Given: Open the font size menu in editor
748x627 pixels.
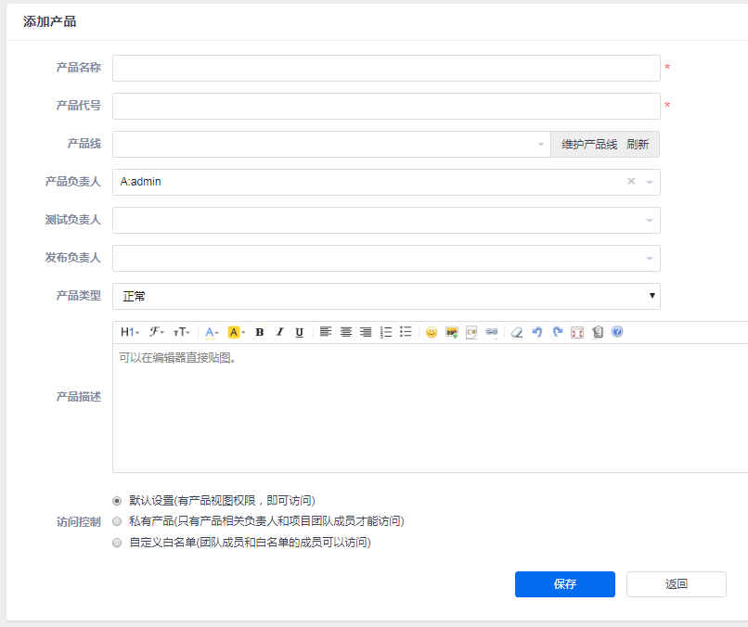Looking at the screenshot, I should [x=182, y=332].
